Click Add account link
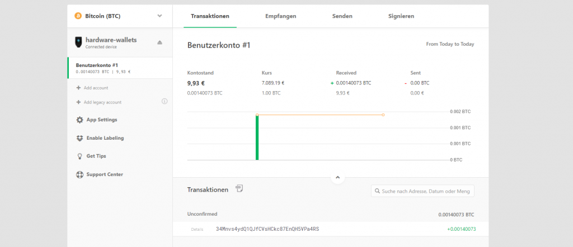This screenshot has width=573, height=247. pyautogui.click(x=96, y=88)
